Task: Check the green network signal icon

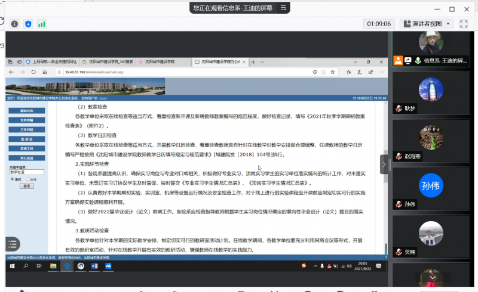Action: click(42, 24)
